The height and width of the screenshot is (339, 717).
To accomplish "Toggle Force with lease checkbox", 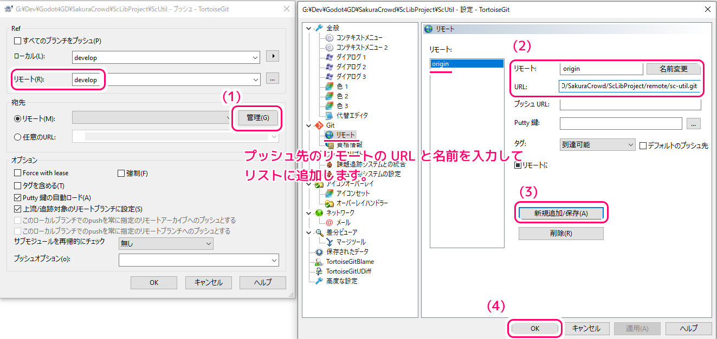I will click(18, 173).
